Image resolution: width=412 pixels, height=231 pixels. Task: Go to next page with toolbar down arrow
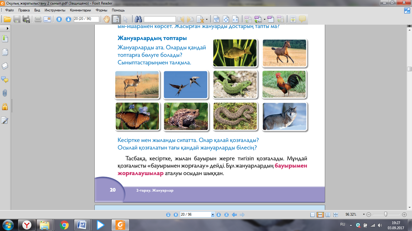pyautogui.click(x=68, y=19)
